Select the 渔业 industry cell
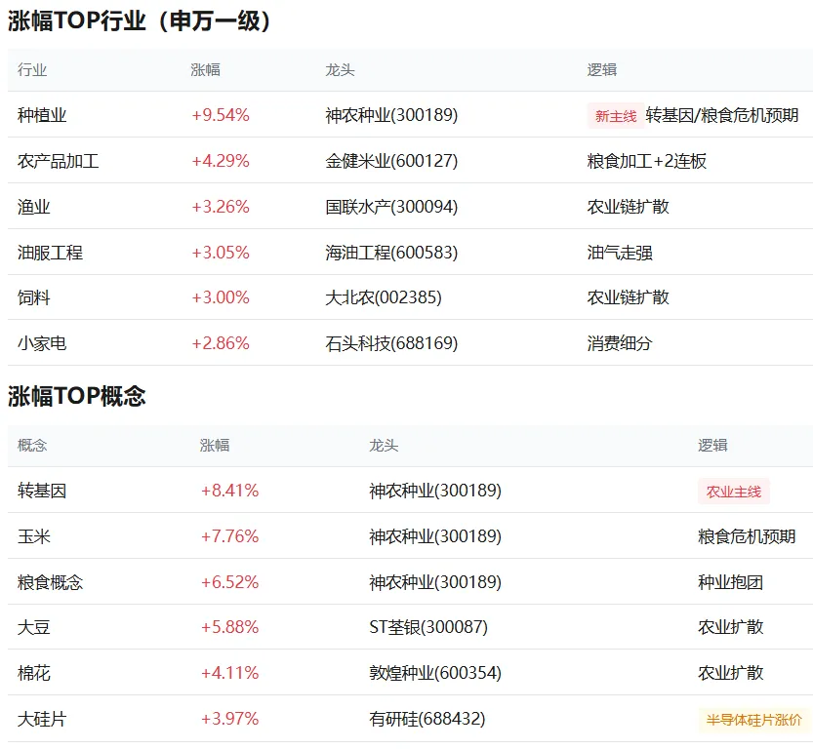The width and height of the screenshot is (813, 749). pos(34,207)
